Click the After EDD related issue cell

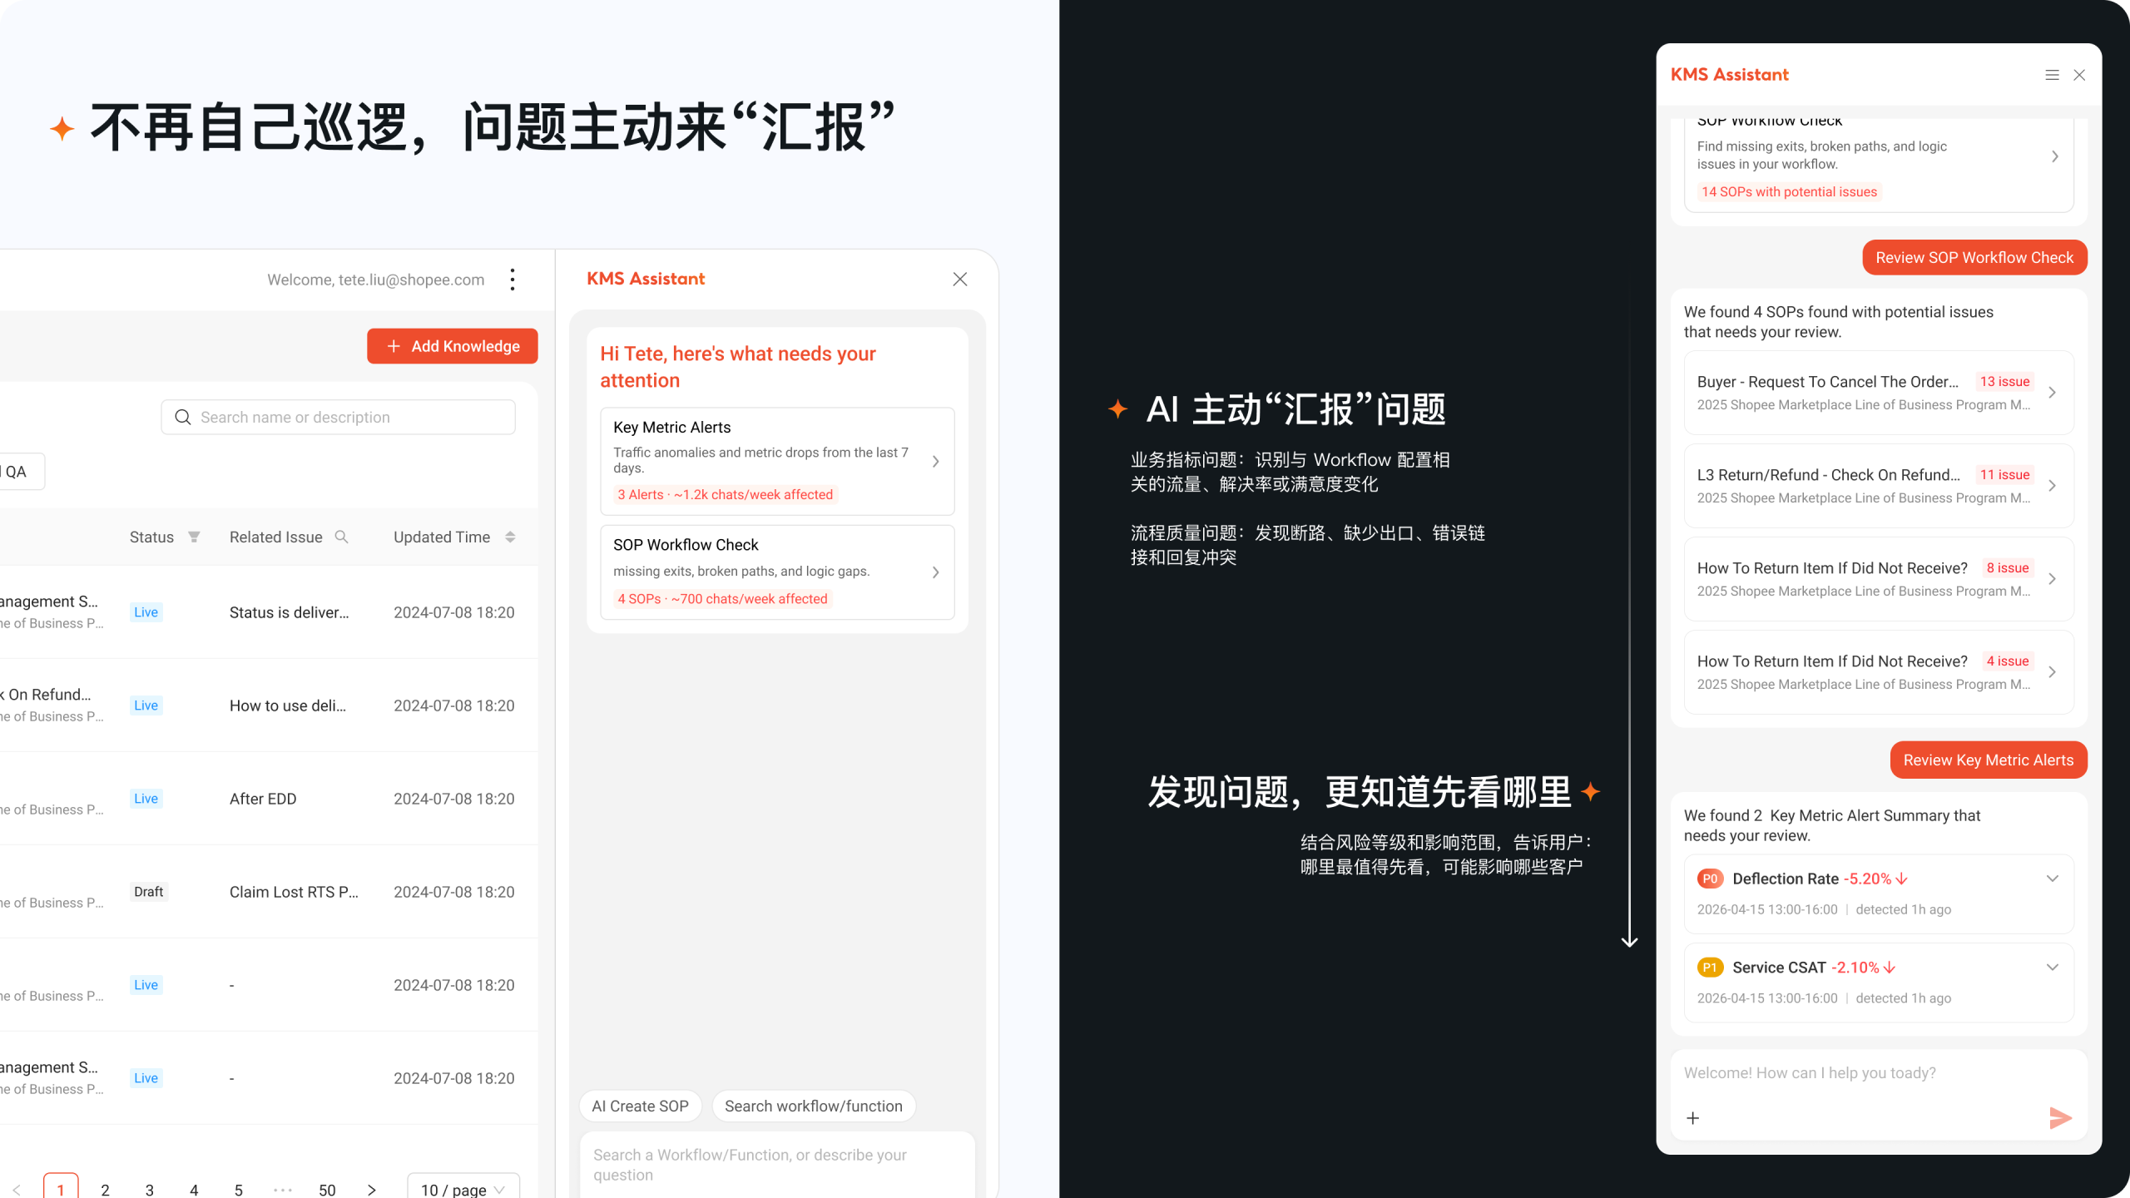263,799
